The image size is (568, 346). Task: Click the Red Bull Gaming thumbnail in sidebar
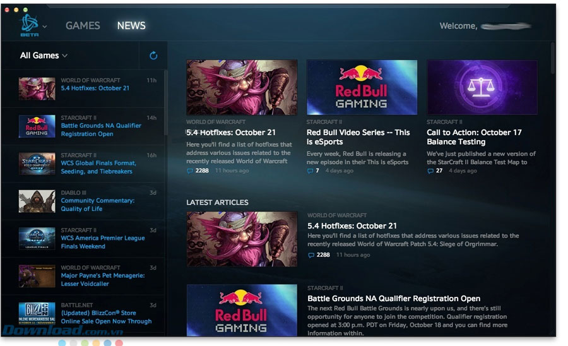pos(37,126)
